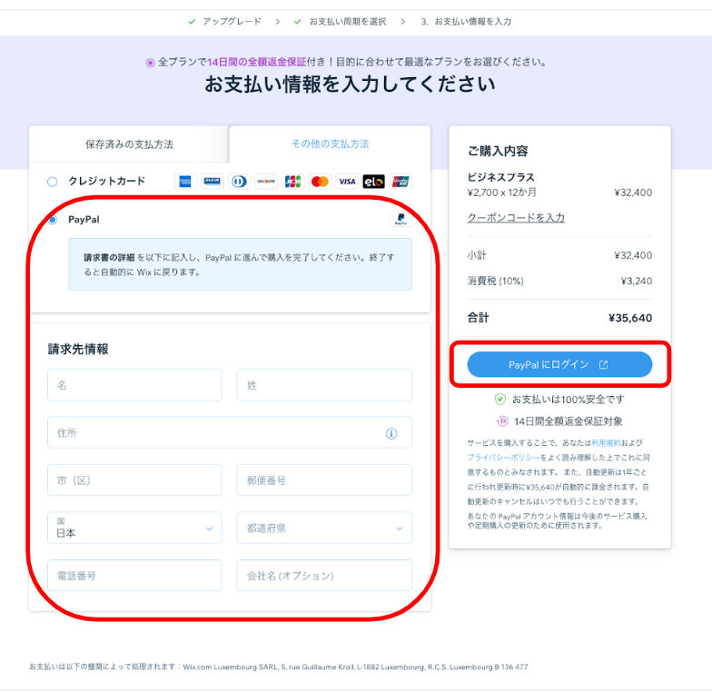Click the 3. お支払い情報を入力 step
712x692 pixels.
tap(467, 22)
